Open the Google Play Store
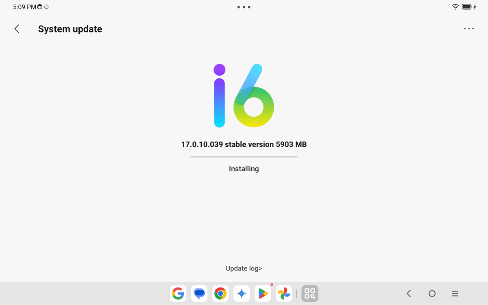The height and width of the screenshot is (305, 488). tap(262, 293)
